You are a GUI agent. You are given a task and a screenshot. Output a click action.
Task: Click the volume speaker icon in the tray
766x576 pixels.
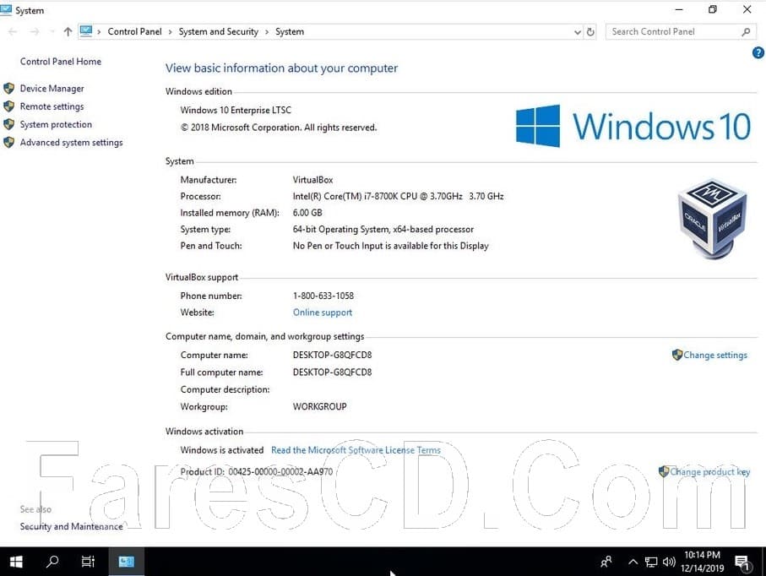click(669, 562)
